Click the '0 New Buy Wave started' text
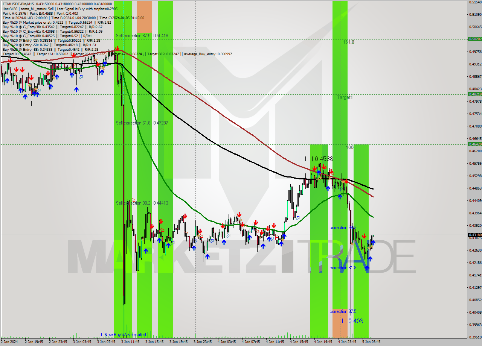482x346 pixels. 124,335
